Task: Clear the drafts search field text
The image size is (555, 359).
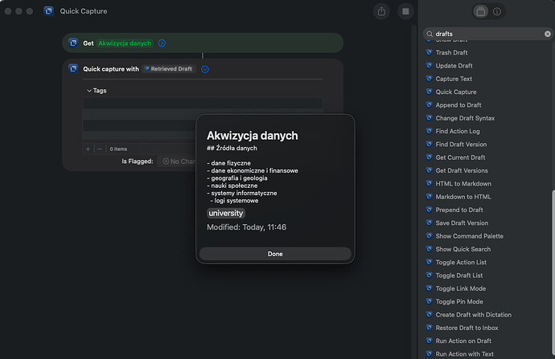Action: (548, 34)
